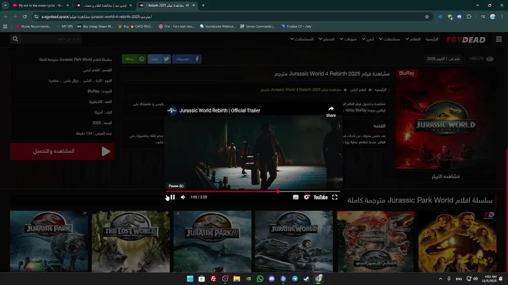Expand the مسلسلات navigation dropdown
The width and height of the screenshot is (508, 285).
coord(389,39)
